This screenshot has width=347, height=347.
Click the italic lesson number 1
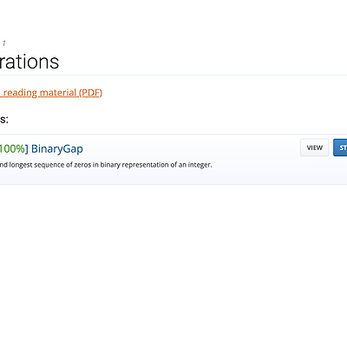pos(4,43)
